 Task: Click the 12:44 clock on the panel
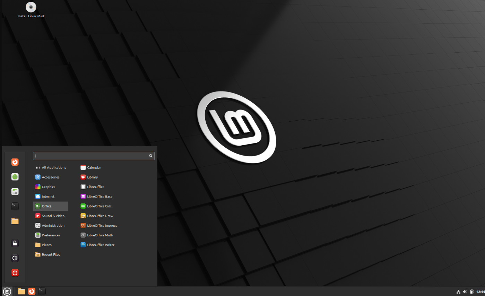(x=480, y=291)
